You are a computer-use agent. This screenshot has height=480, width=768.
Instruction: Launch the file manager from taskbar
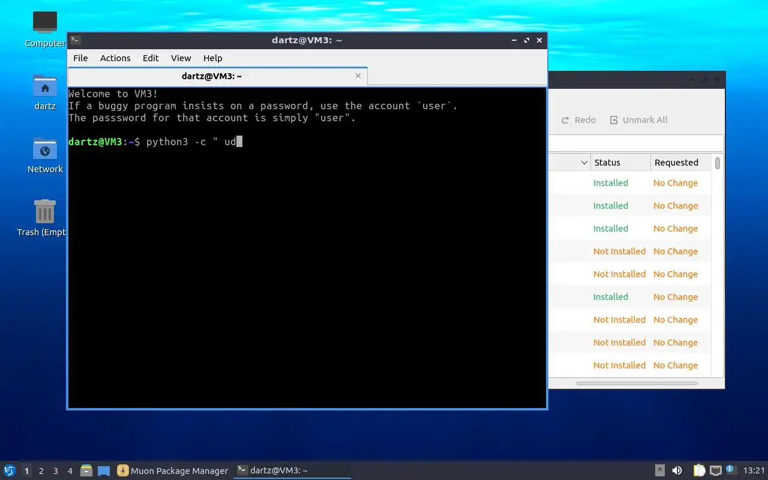pyautogui.click(x=86, y=470)
